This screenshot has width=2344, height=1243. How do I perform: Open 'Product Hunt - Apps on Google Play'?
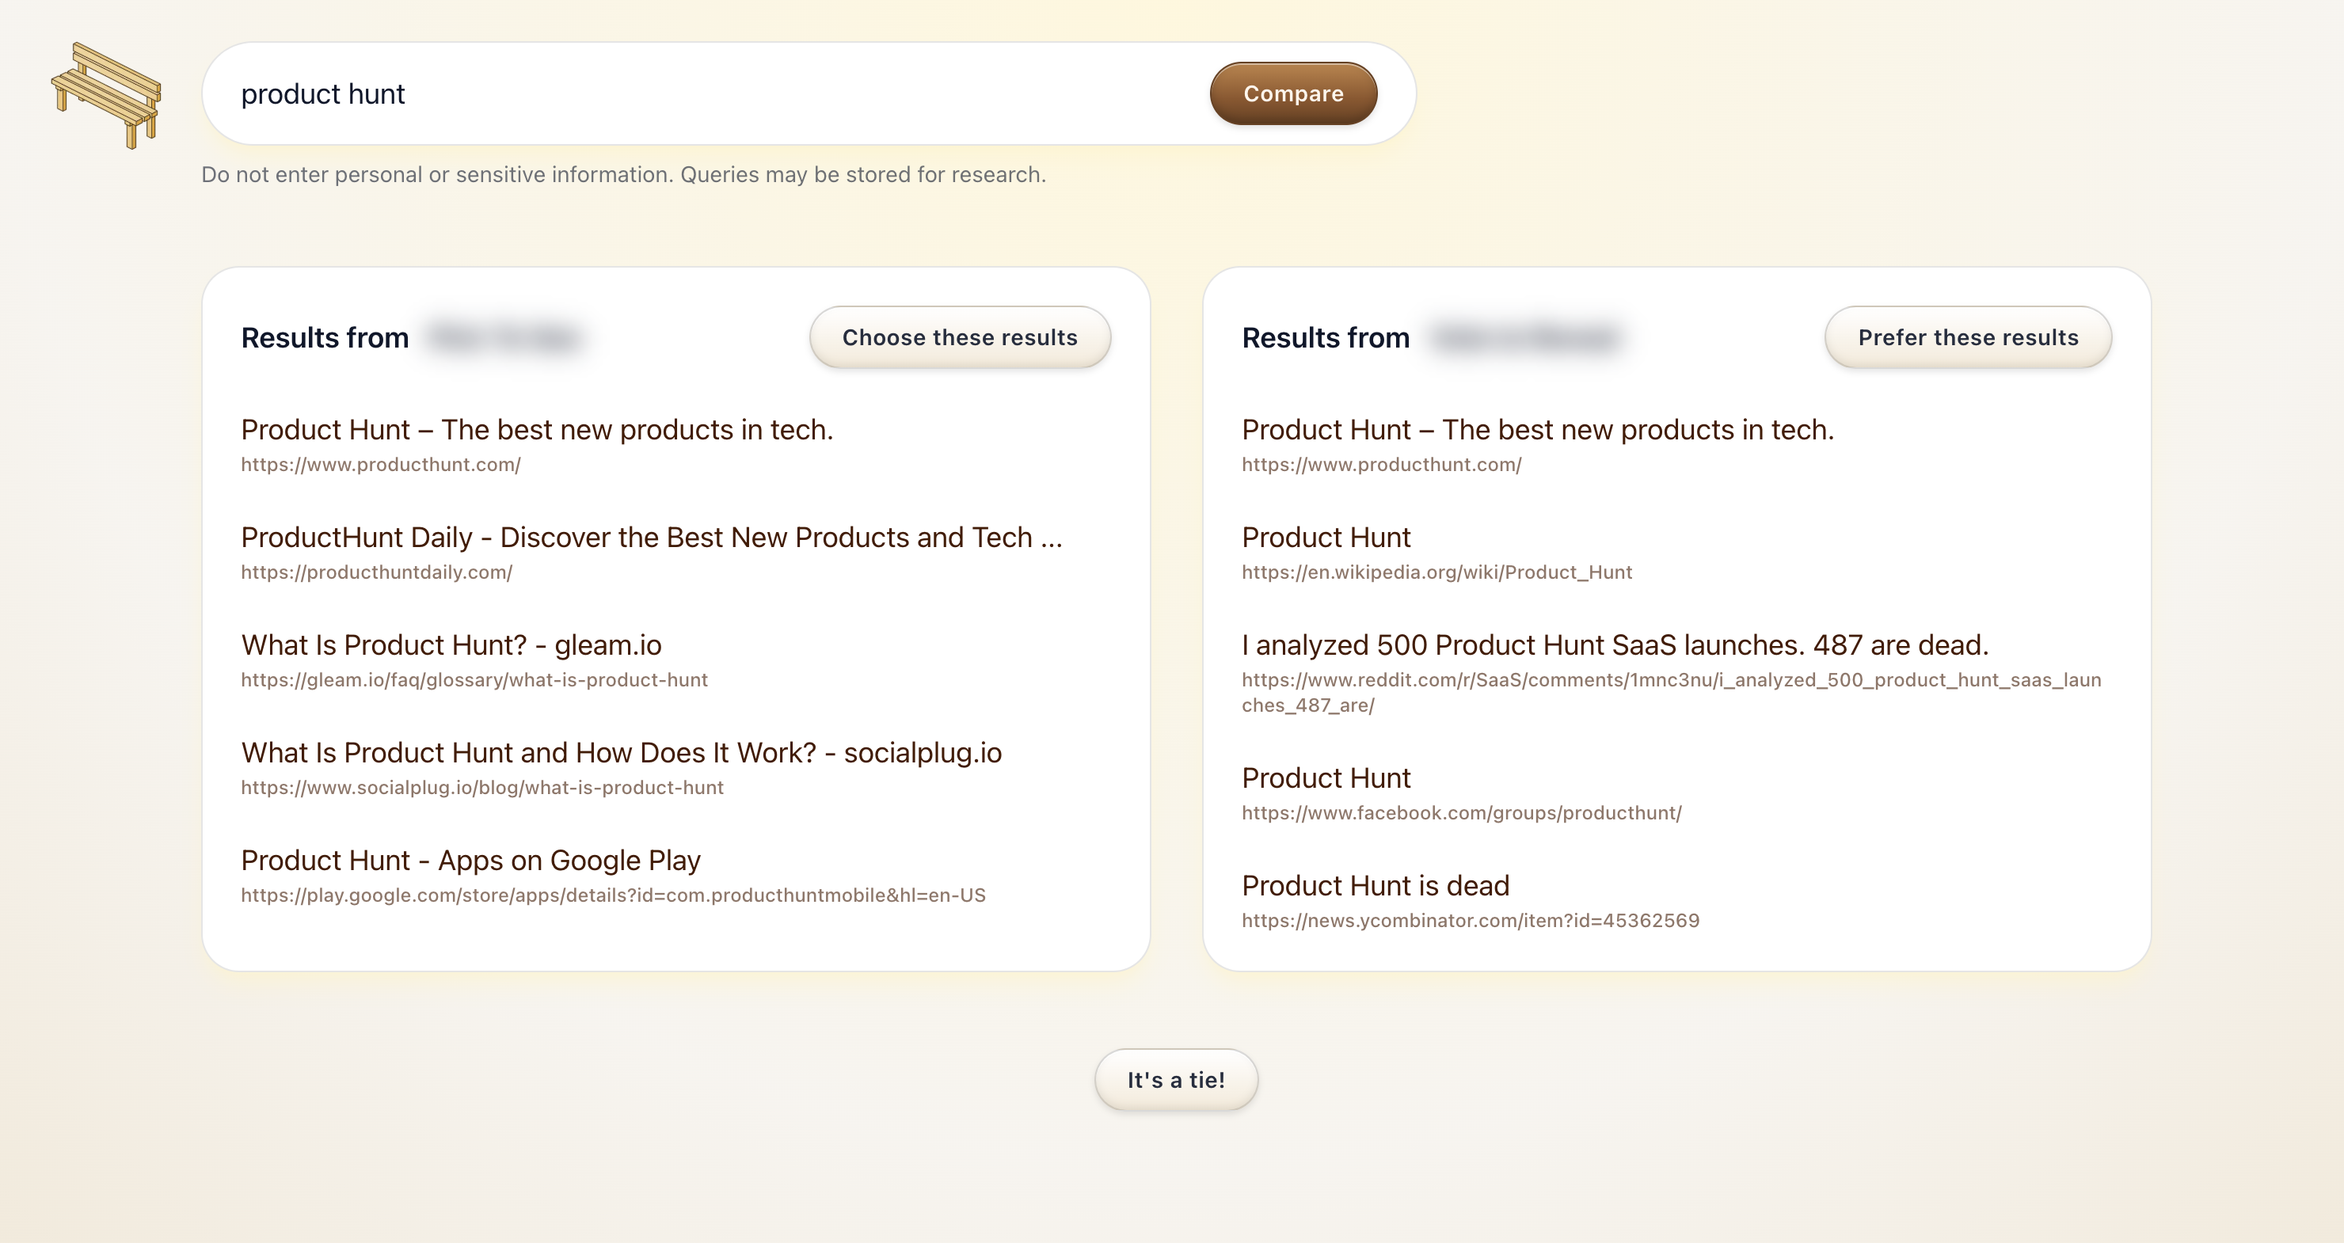click(x=471, y=860)
